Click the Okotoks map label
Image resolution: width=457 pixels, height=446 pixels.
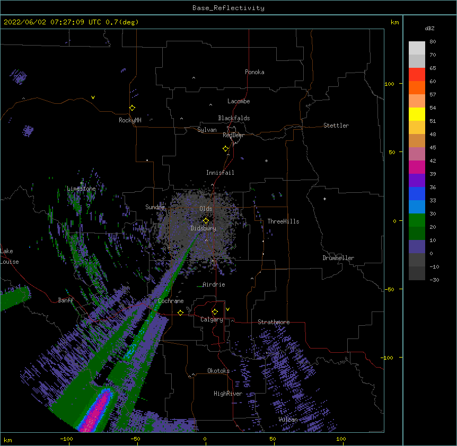218,371
